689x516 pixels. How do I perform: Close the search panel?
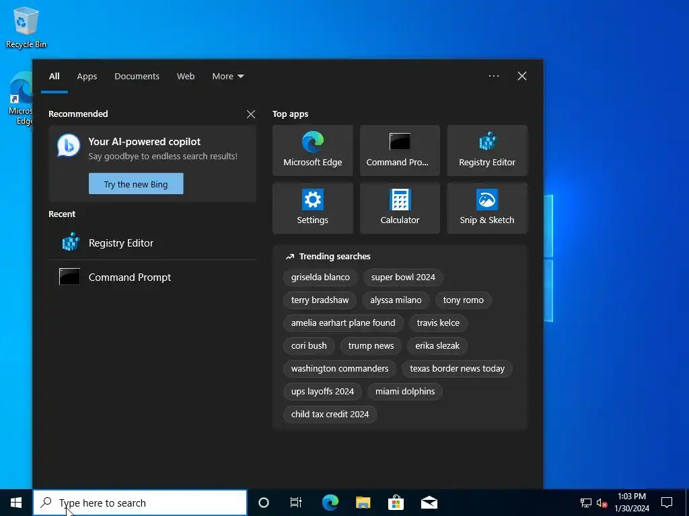pyautogui.click(x=522, y=76)
